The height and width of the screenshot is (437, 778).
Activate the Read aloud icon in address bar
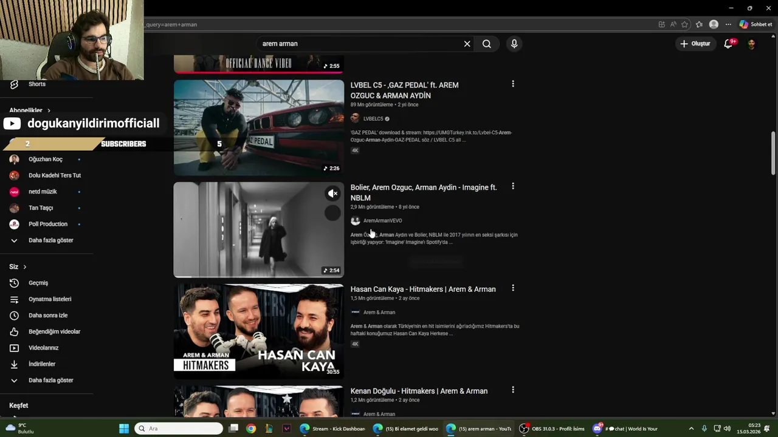pyautogui.click(x=673, y=24)
